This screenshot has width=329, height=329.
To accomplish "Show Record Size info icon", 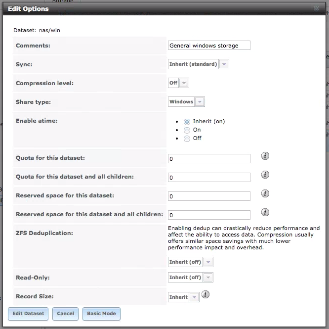I will pyautogui.click(x=206, y=294).
